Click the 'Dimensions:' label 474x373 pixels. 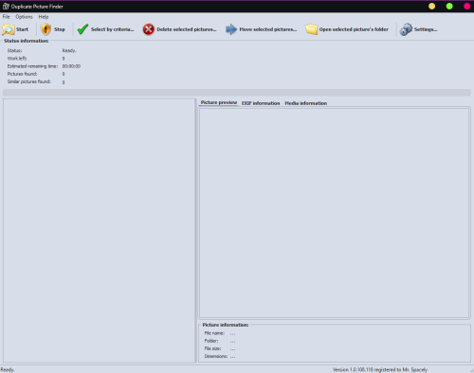click(x=216, y=356)
